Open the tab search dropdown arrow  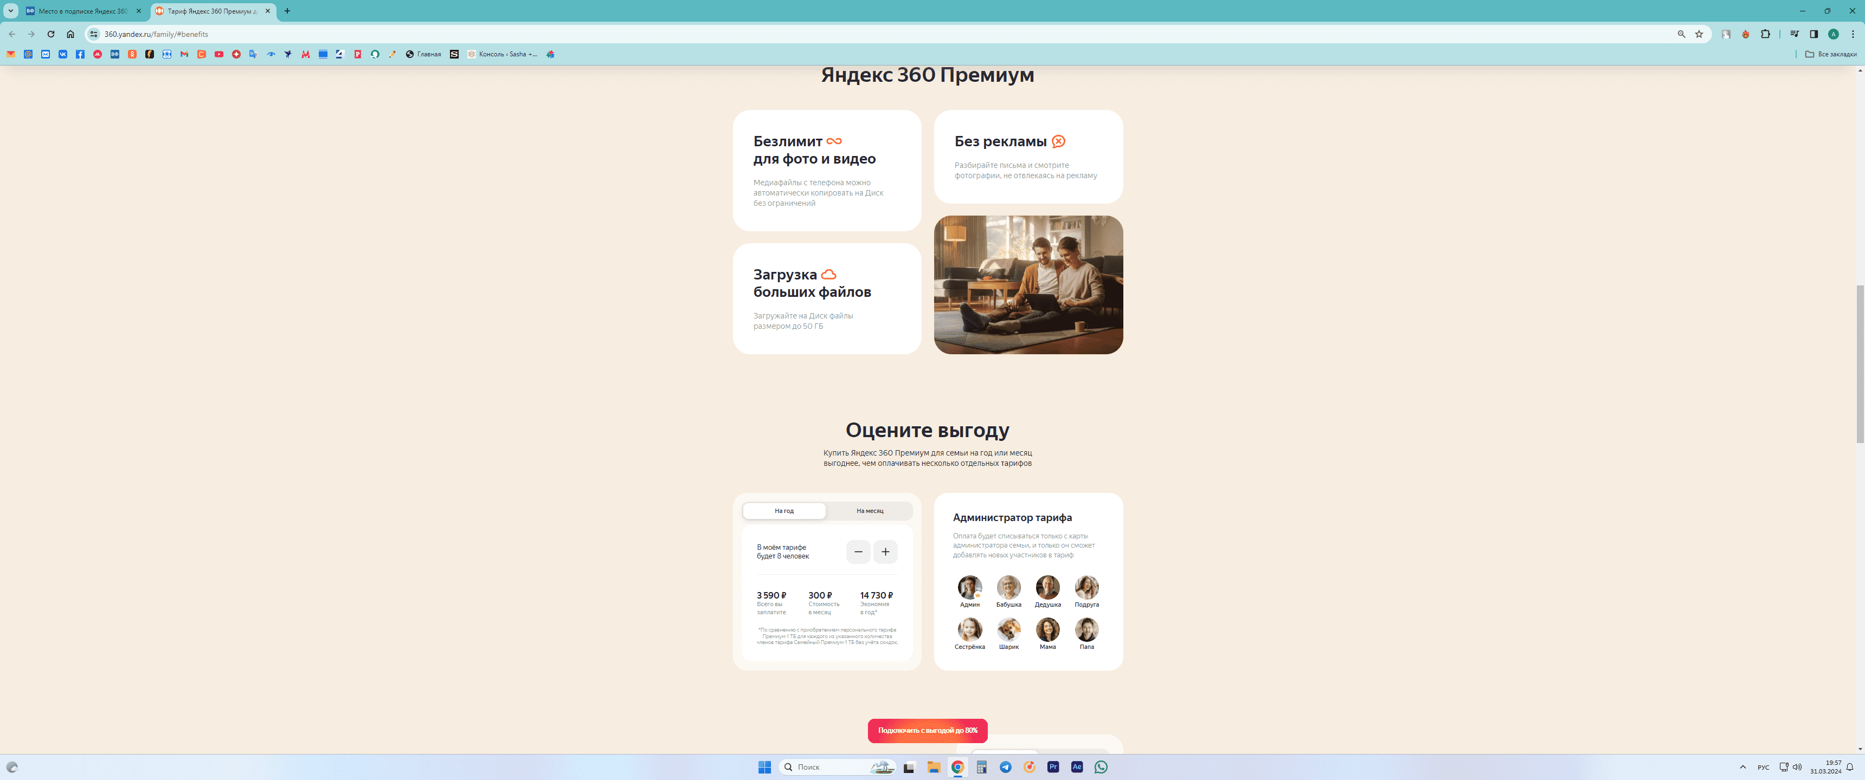(11, 11)
